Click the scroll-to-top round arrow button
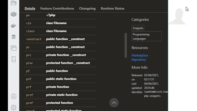Image resolution: width=197 pixels, height=111 pixels. [x=114, y=103]
